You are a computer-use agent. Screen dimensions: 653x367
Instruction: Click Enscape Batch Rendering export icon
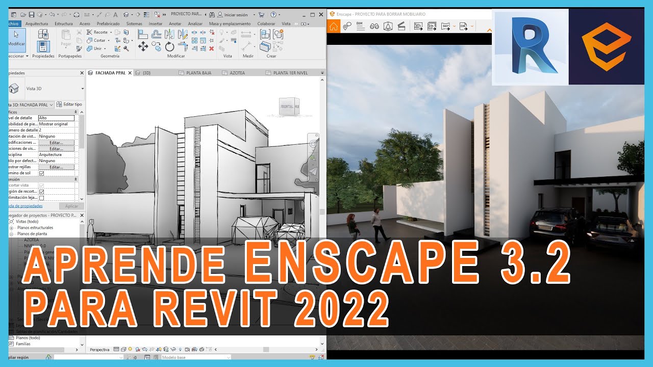pyautogui.click(x=432, y=27)
